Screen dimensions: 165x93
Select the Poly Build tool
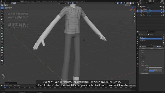(2, 47)
